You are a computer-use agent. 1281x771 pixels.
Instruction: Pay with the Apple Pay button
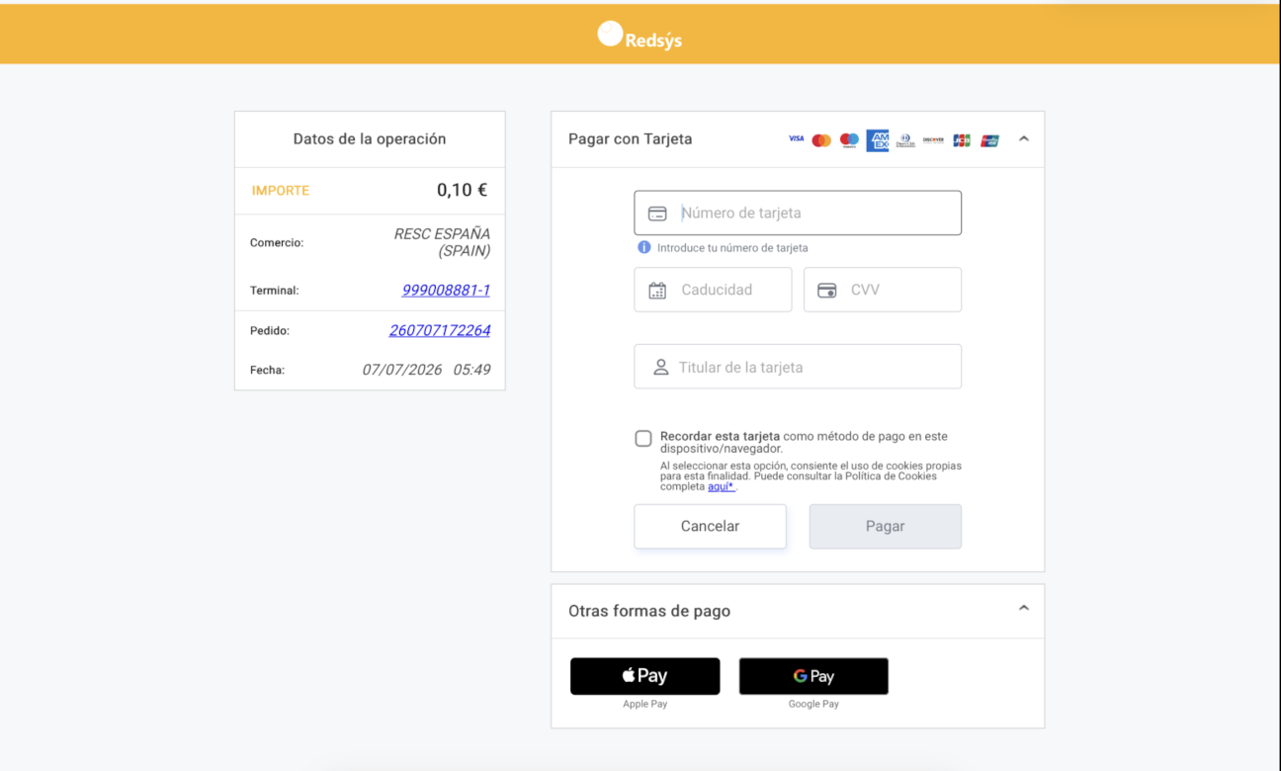tap(645, 676)
